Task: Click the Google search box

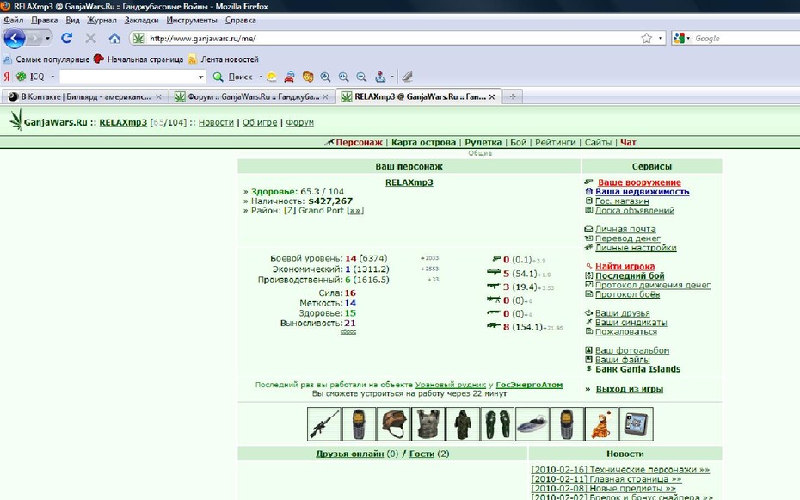Action: (747, 38)
